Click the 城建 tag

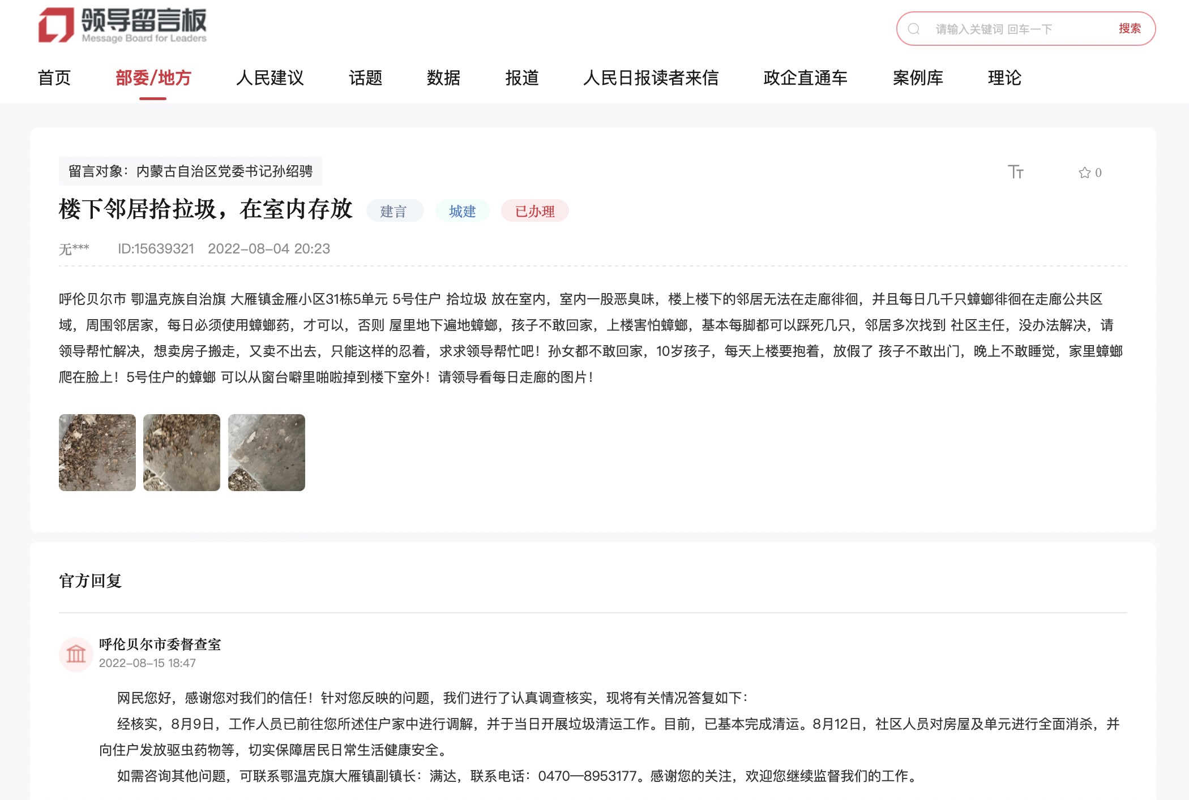[x=462, y=211]
